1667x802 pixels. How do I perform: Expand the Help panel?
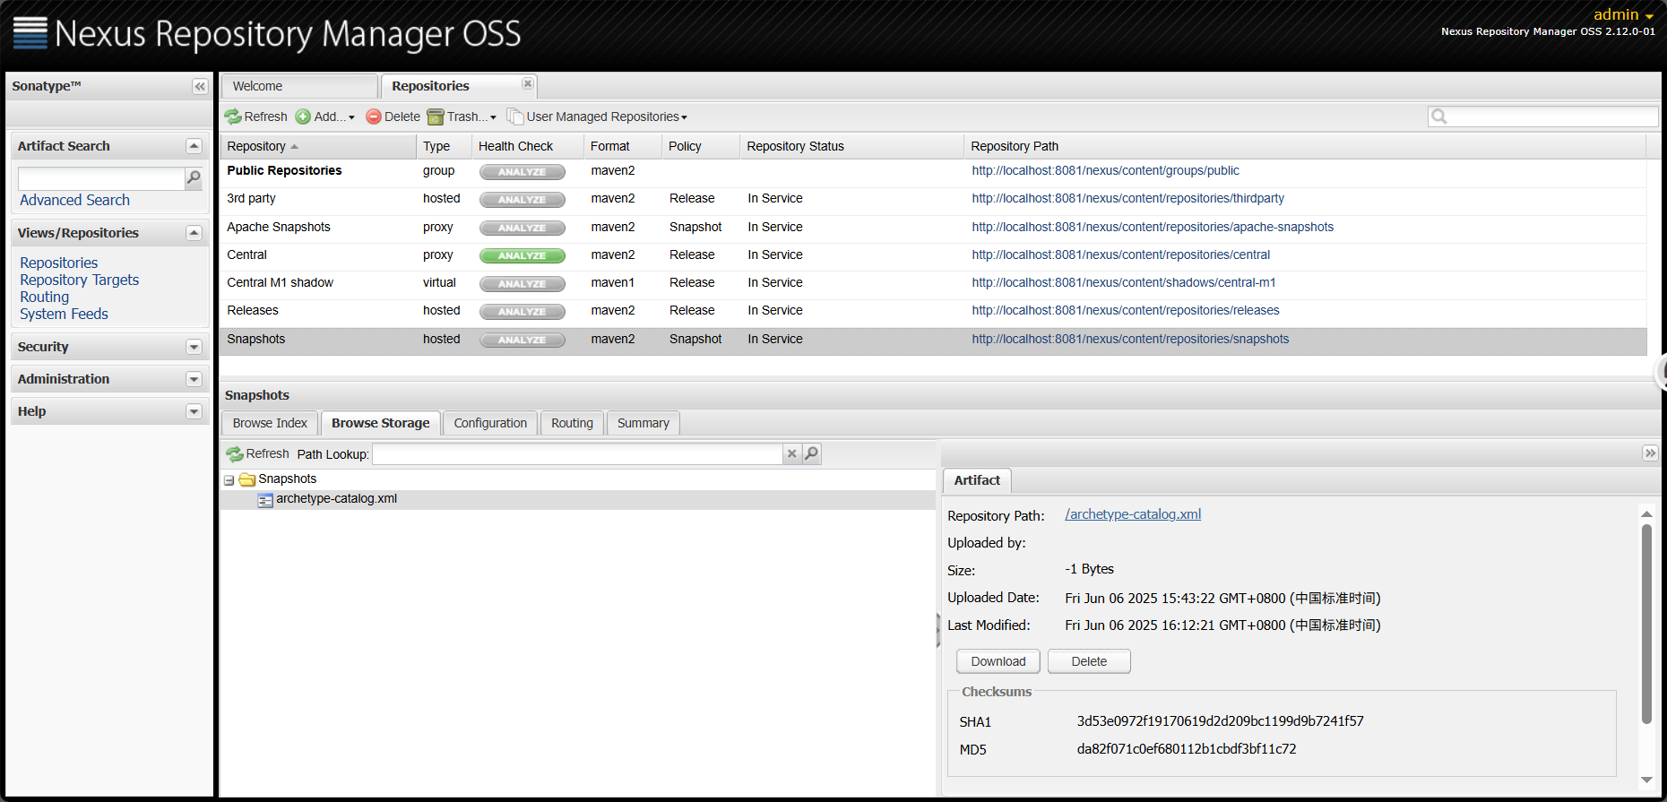coord(194,411)
